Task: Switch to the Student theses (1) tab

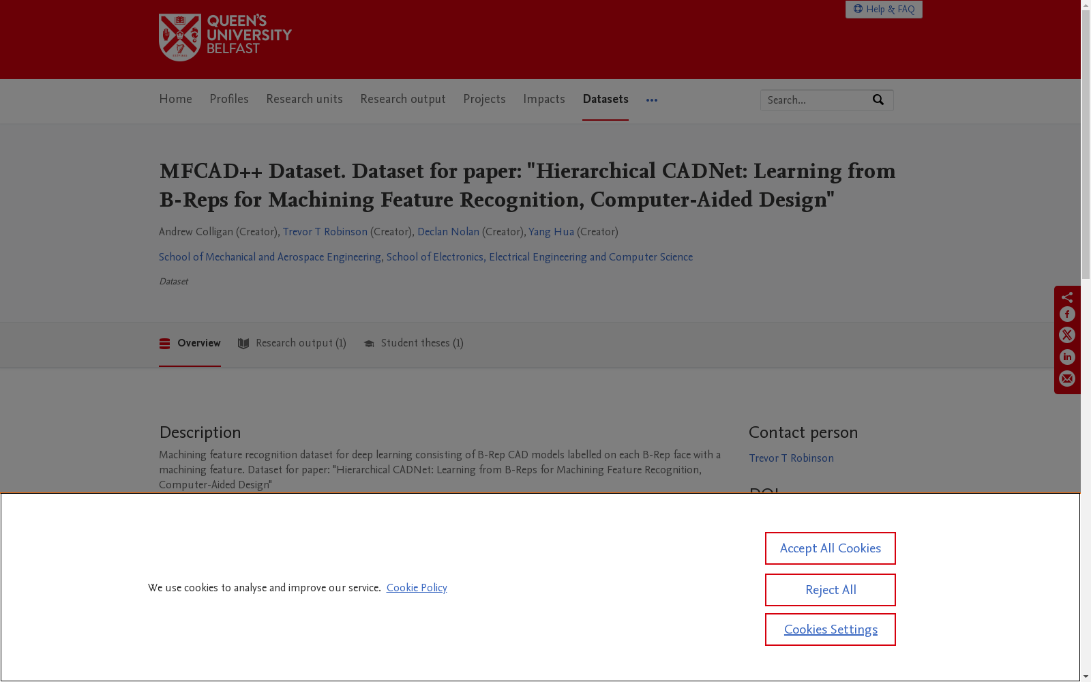Action: (413, 344)
